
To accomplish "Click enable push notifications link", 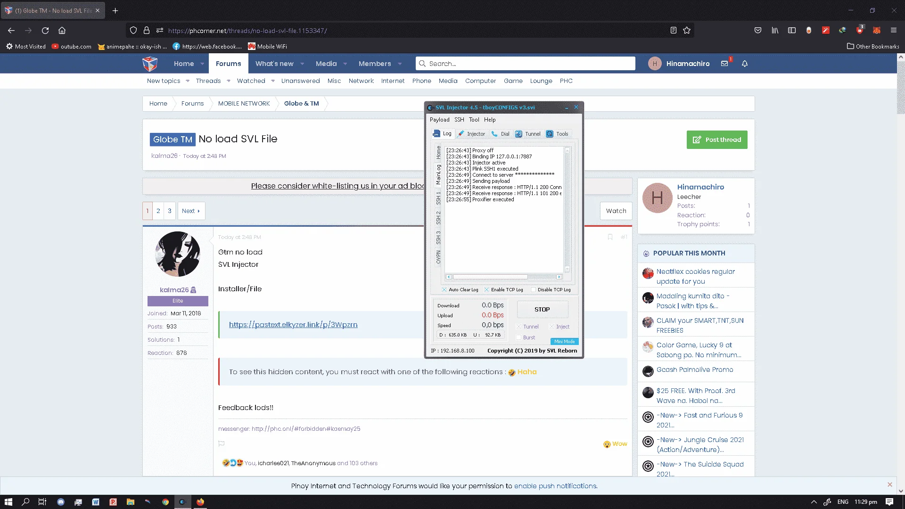I will click(x=555, y=486).
